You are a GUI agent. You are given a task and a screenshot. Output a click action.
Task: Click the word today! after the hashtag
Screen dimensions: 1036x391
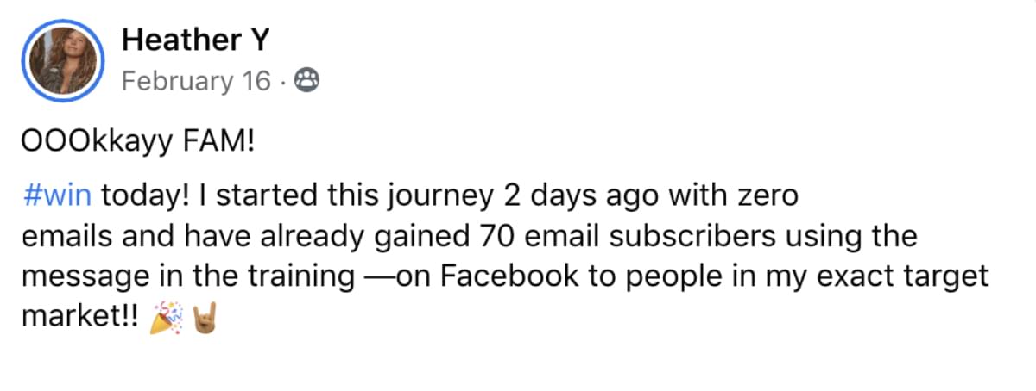145,196
